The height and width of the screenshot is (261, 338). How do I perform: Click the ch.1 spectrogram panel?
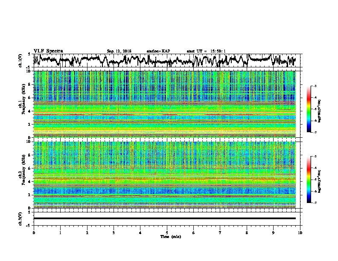click(x=165, y=104)
